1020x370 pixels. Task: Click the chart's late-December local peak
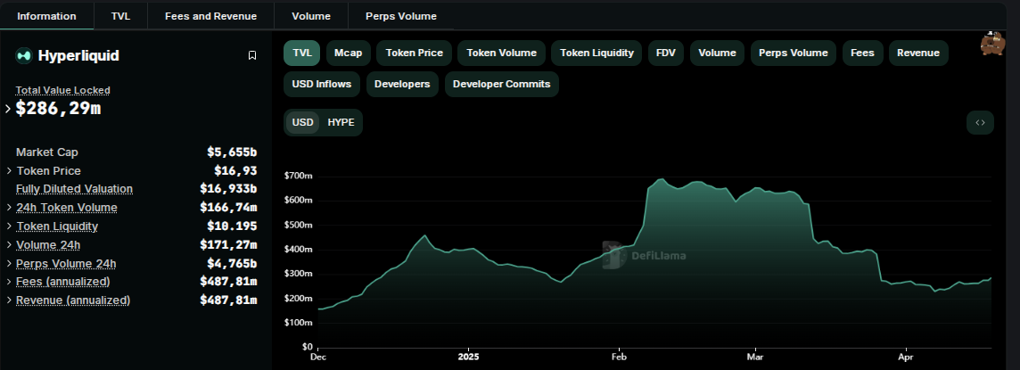pos(424,235)
